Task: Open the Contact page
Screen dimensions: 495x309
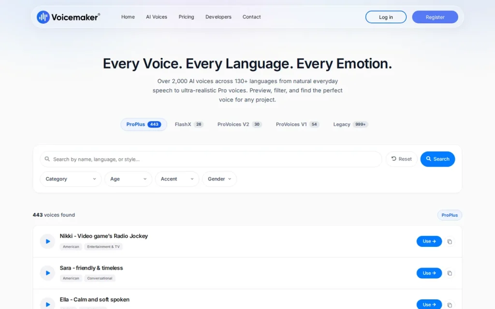Action: (x=251, y=17)
